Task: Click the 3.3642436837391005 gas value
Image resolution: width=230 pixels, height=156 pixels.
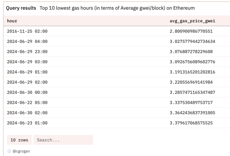Action: click(192, 113)
